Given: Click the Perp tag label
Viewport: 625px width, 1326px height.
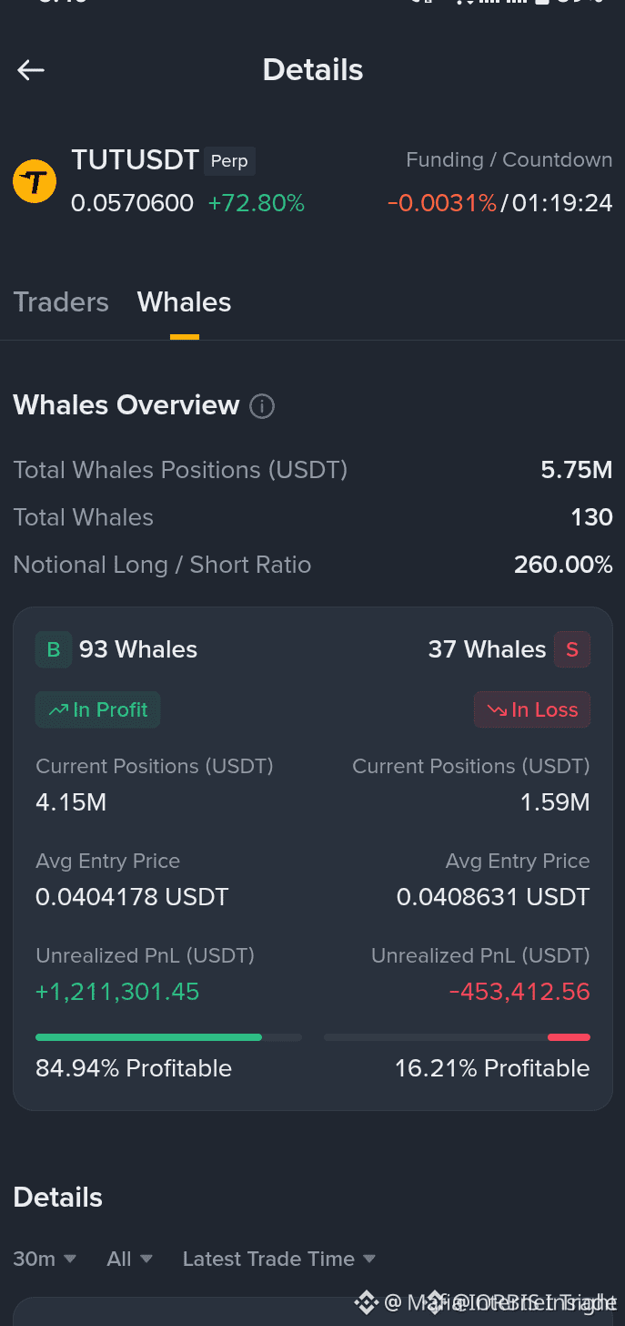Looking at the screenshot, I should 229,161.
